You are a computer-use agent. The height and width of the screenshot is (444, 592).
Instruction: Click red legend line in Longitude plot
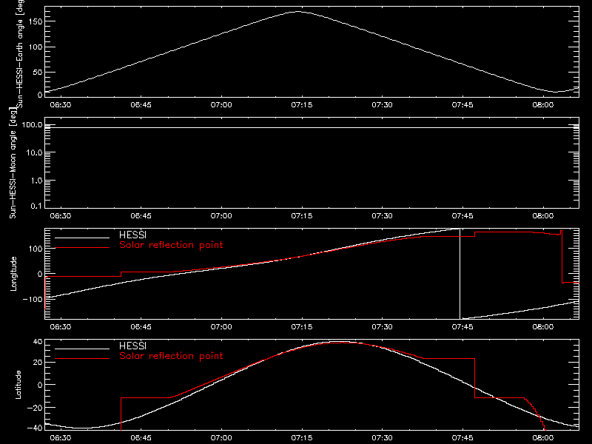pyautogui.click(x=82, y=248)
